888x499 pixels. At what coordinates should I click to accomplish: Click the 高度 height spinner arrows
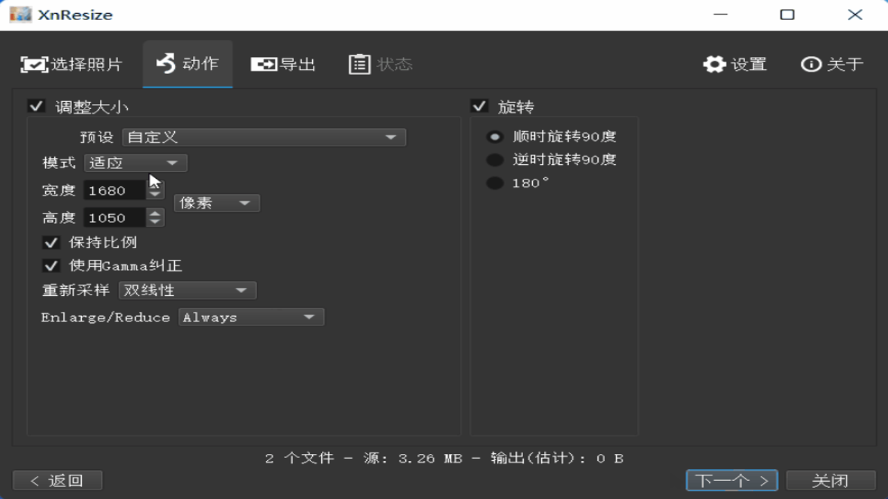[x=155, y=218]
